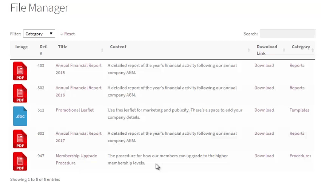Viewport: 321px width, 191px height.
Task: Click the PDF icon for reference 503
Action: point(20,93)
